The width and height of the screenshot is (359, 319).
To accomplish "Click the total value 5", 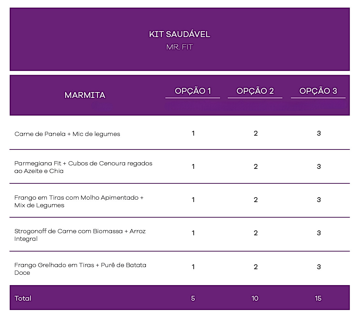I will (x=193, y=299).
